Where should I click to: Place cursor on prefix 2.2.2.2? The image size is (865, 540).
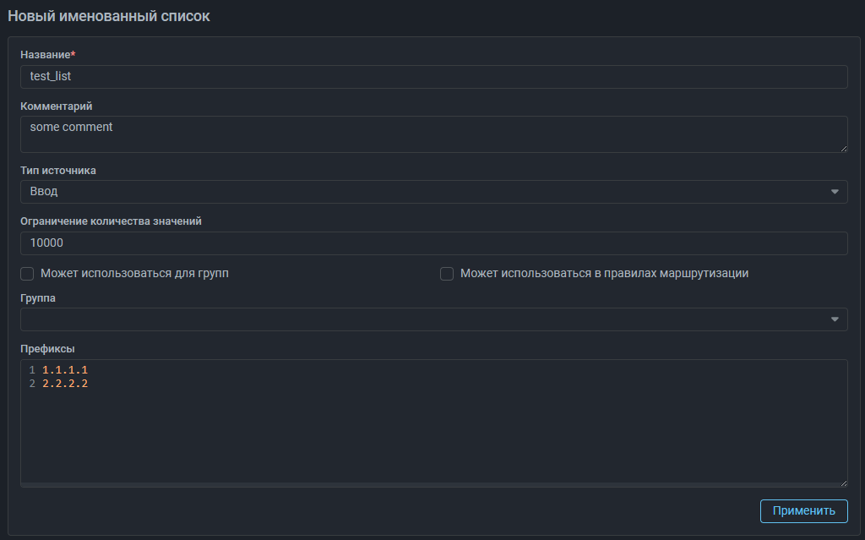tap(65, 384)
